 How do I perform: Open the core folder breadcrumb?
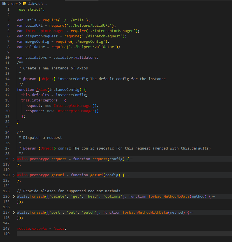[x=14, y=4]
